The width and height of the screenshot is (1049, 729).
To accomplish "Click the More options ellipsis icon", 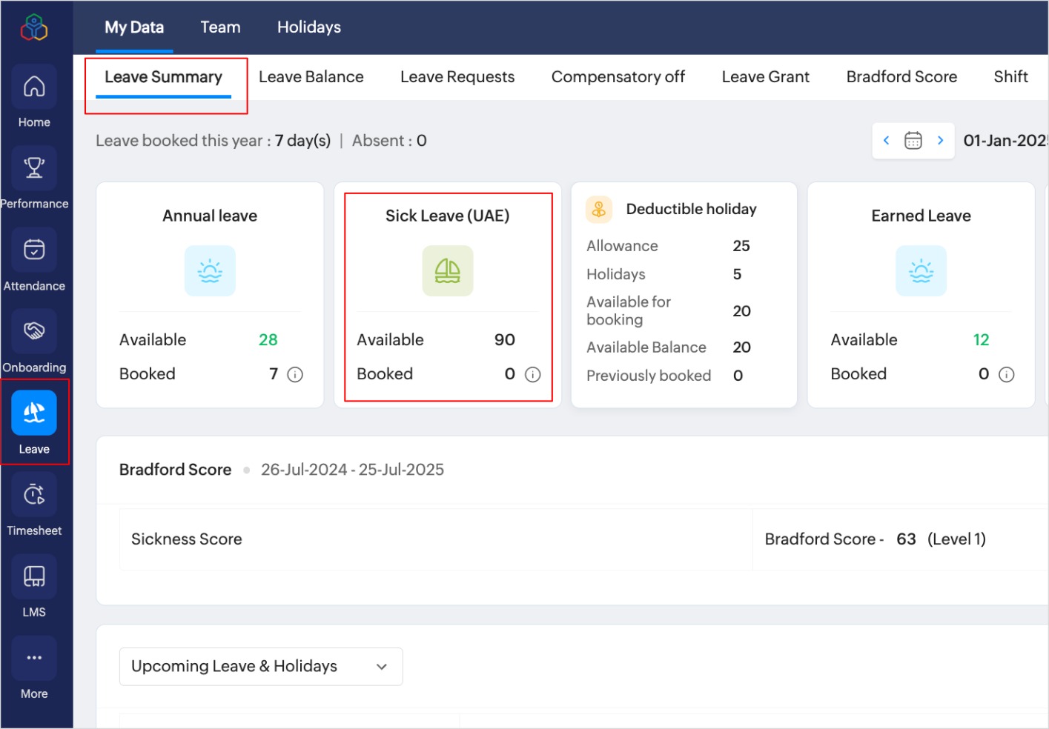I will click(x=34, y=658).
